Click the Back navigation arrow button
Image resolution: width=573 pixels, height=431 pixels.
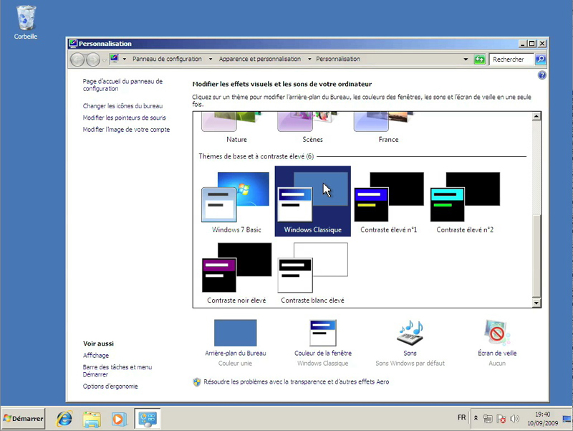(x=77, y=60)
